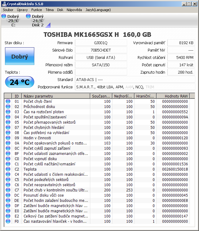Open the Úpravy menu
This screenshot has width=199, height=231.
(22, 10)
